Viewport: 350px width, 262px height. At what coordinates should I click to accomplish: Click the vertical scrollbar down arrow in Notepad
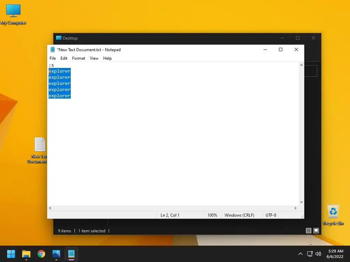pos(301,202)
